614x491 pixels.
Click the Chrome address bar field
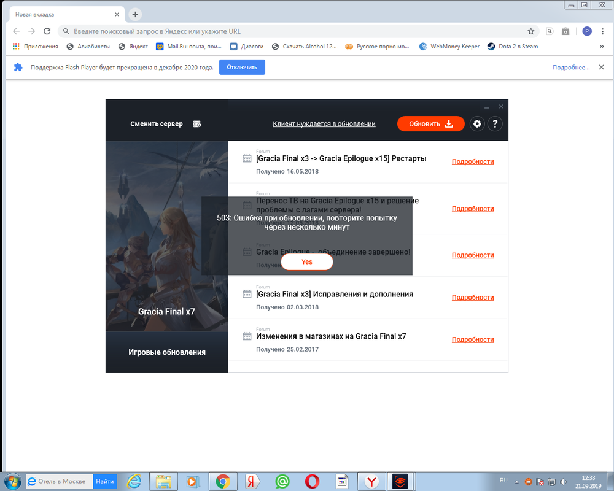click(295, 31)
